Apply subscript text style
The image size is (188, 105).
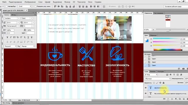click(25, 37)
